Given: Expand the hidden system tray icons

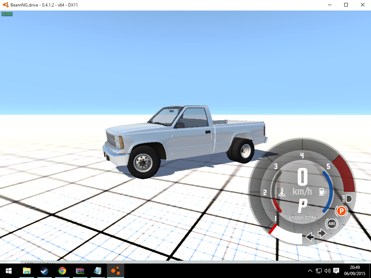Looking at the screenshot, I should [310, 271].
